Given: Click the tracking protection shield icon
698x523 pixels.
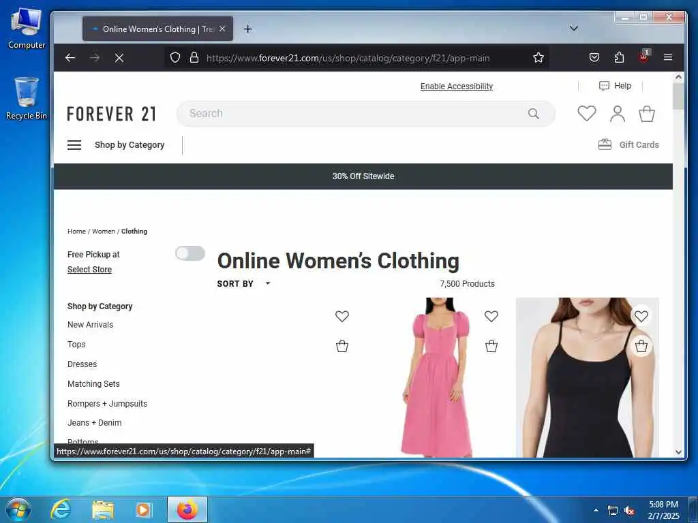Looking at the screenshot, I should pyautogui.click(x=175, y=57).
